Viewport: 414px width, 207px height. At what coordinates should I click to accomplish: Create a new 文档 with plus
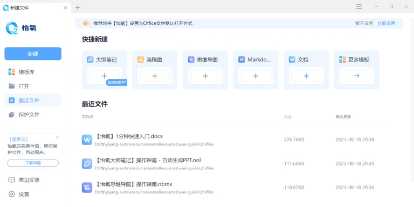(306, 76)
